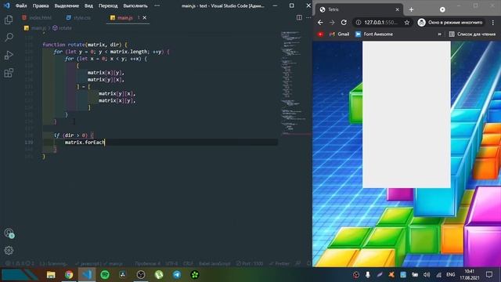The height and width of the screenshot is (282, 501).
Task: Close the main.js editor tab
Action: click(x=144, y=17)
